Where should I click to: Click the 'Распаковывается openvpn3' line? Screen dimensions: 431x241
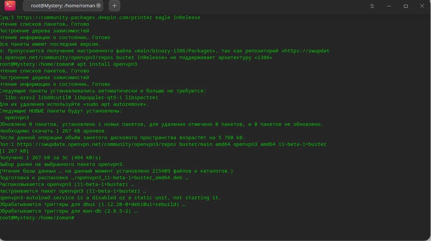[67, 184]
